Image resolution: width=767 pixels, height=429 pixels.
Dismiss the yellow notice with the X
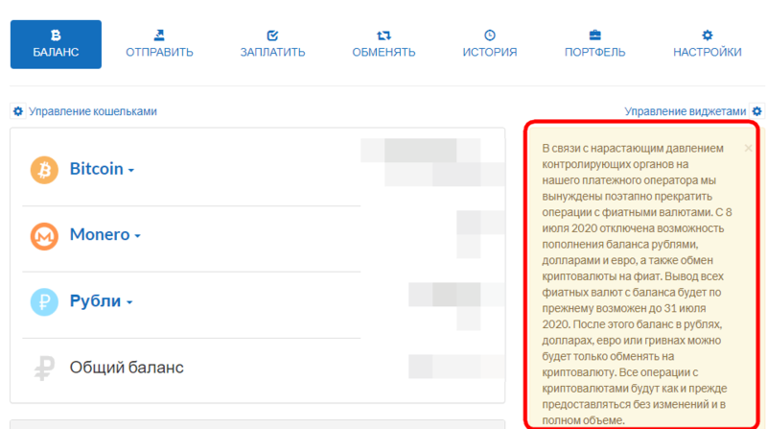[748, 149]
